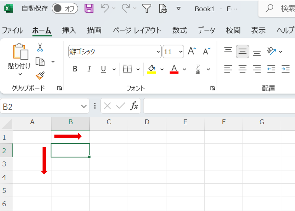Open the フォント dialog launcher
The width and height of the screenshot is (295, 211).
click(212, 88)
